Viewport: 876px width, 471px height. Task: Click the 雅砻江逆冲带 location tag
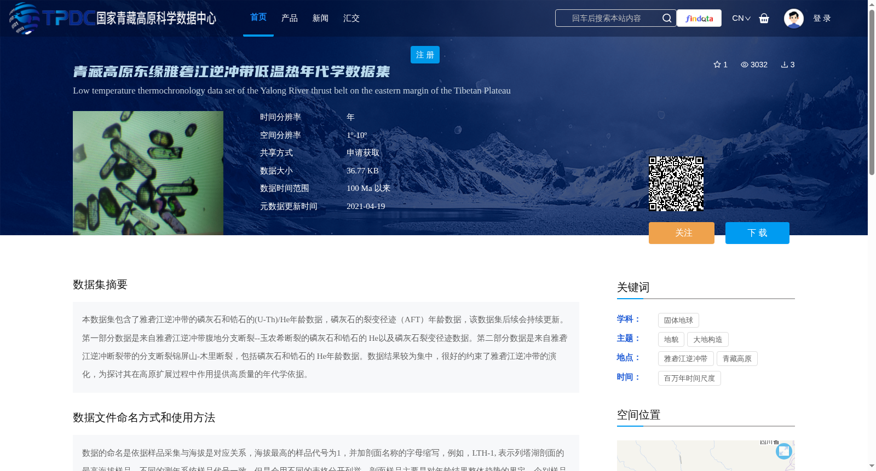[686, 359]
